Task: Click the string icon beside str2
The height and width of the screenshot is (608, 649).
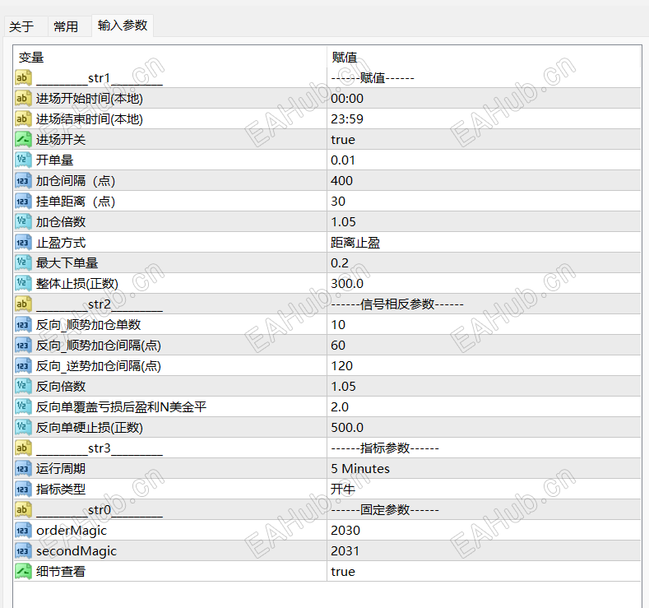Action: pyautogui.click(x=23, y=304)
